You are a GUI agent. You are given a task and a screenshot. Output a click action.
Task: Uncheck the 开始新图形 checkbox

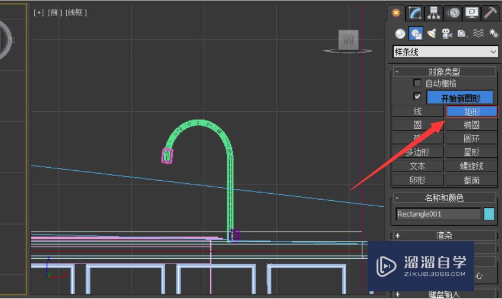[x=417, y=96]
